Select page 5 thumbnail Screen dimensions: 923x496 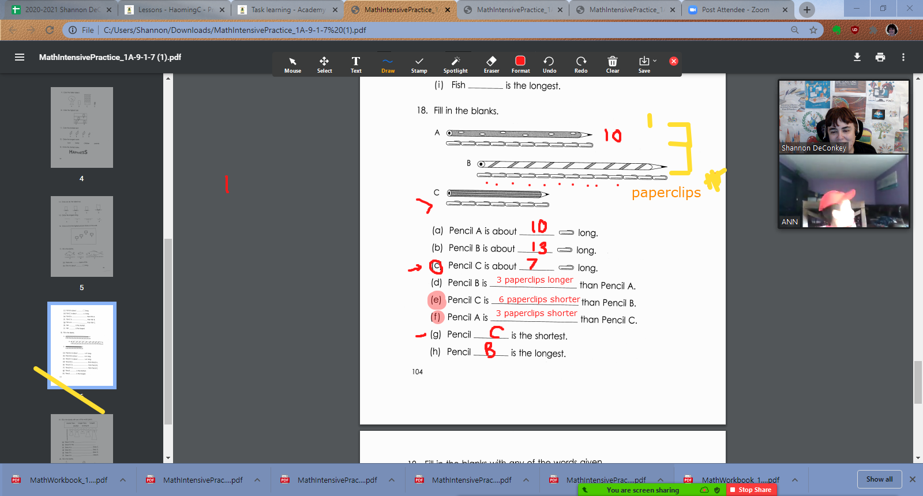coord(82,236)
